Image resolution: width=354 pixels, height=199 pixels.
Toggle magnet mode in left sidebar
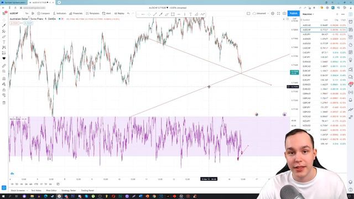pos(4,78)
